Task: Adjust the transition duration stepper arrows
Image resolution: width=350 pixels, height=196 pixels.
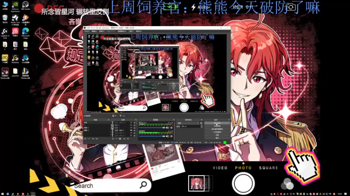Action: [x=202, y=126]
